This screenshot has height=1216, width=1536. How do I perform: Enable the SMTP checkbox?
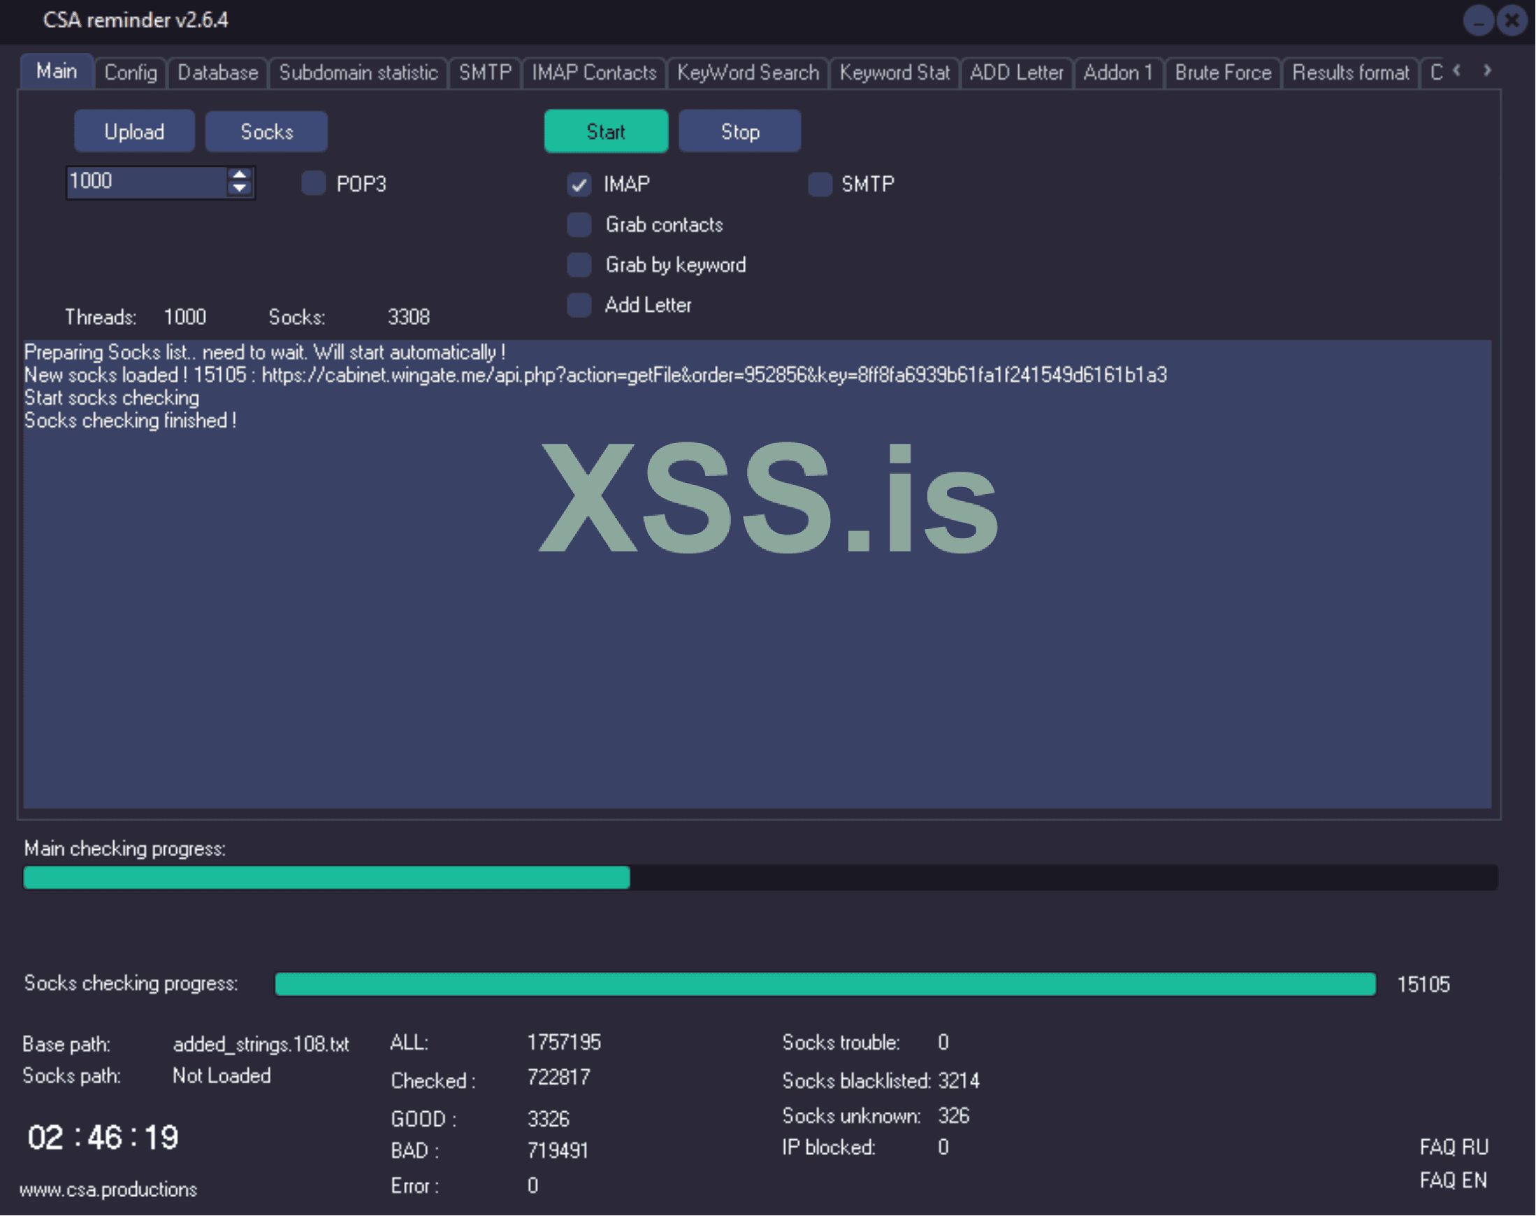point(820,184)
